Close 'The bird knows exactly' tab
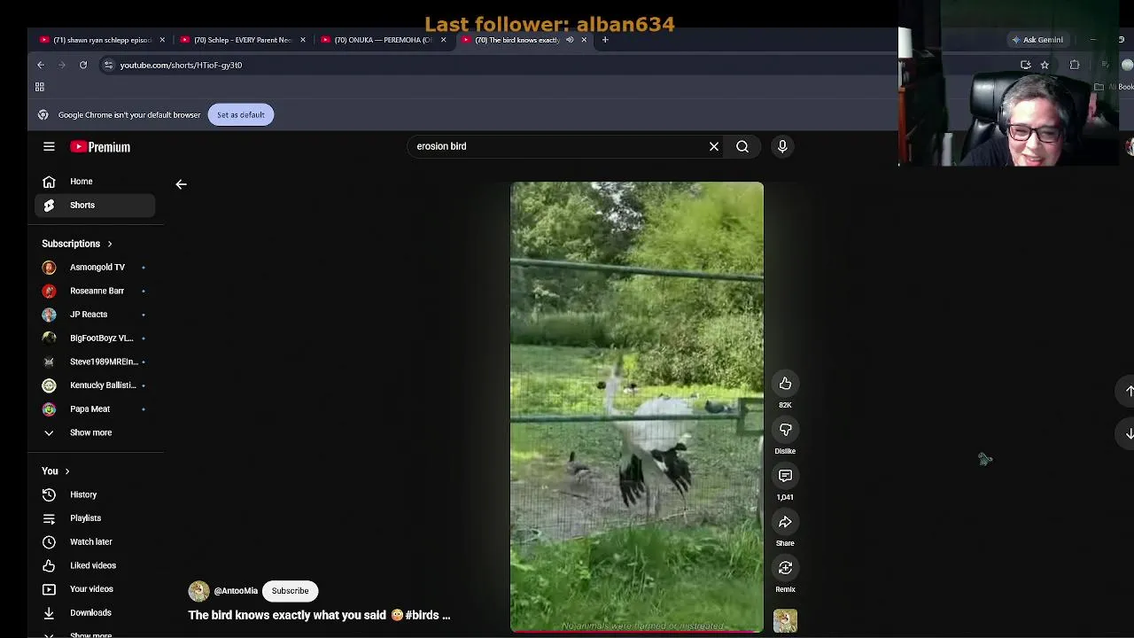This screenshot has width=1134, height=638. 584,40
